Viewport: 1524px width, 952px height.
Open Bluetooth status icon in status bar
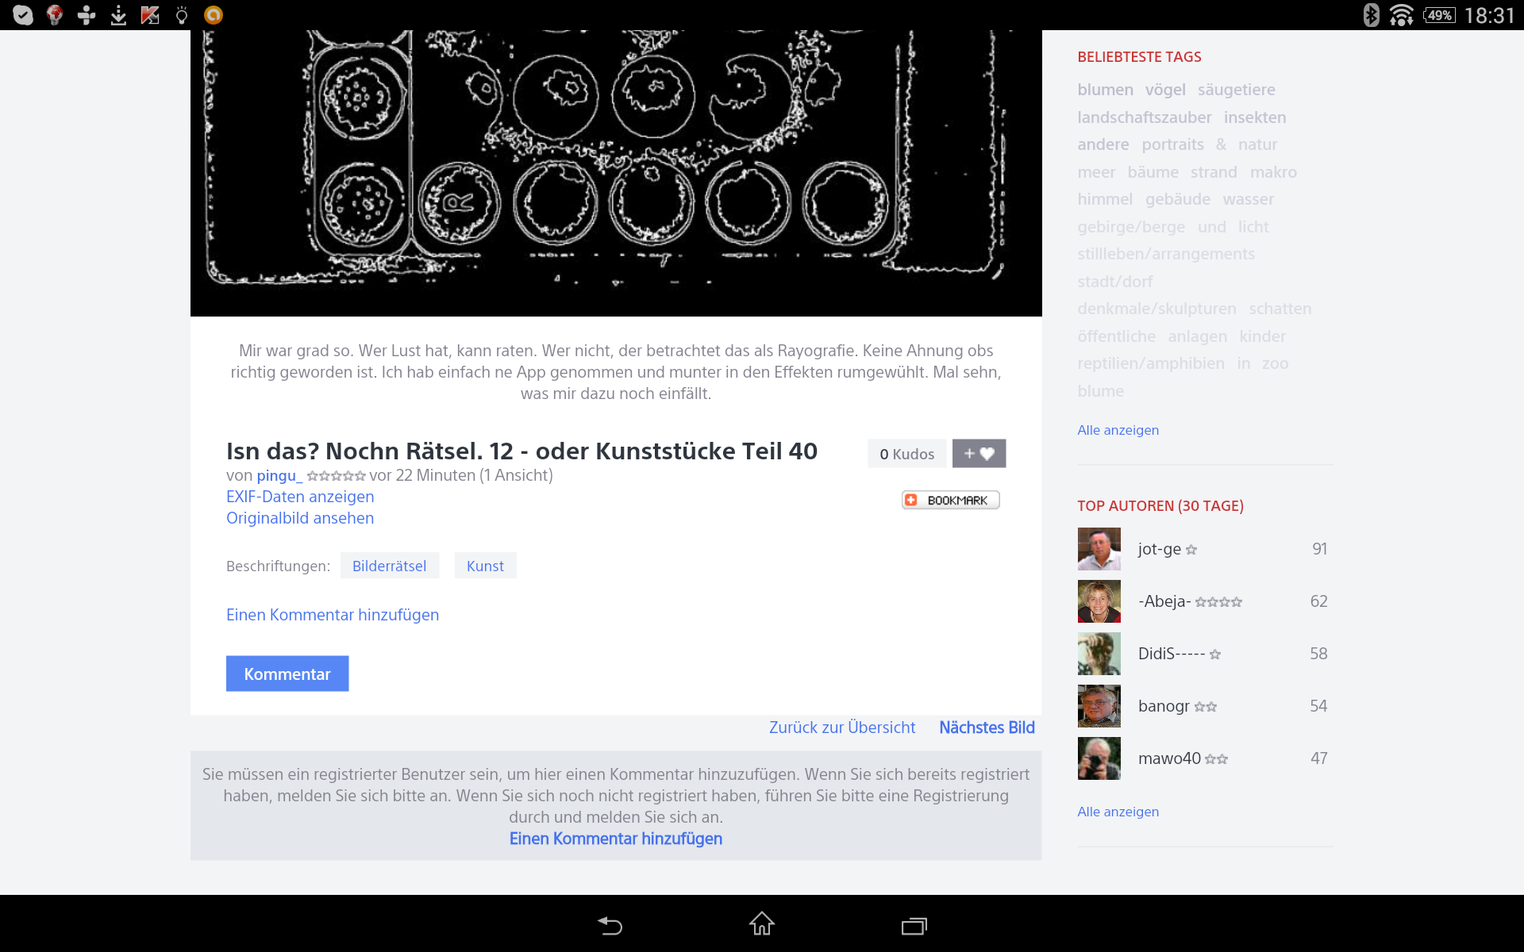pyautogui.click(x=1370, y=14)
